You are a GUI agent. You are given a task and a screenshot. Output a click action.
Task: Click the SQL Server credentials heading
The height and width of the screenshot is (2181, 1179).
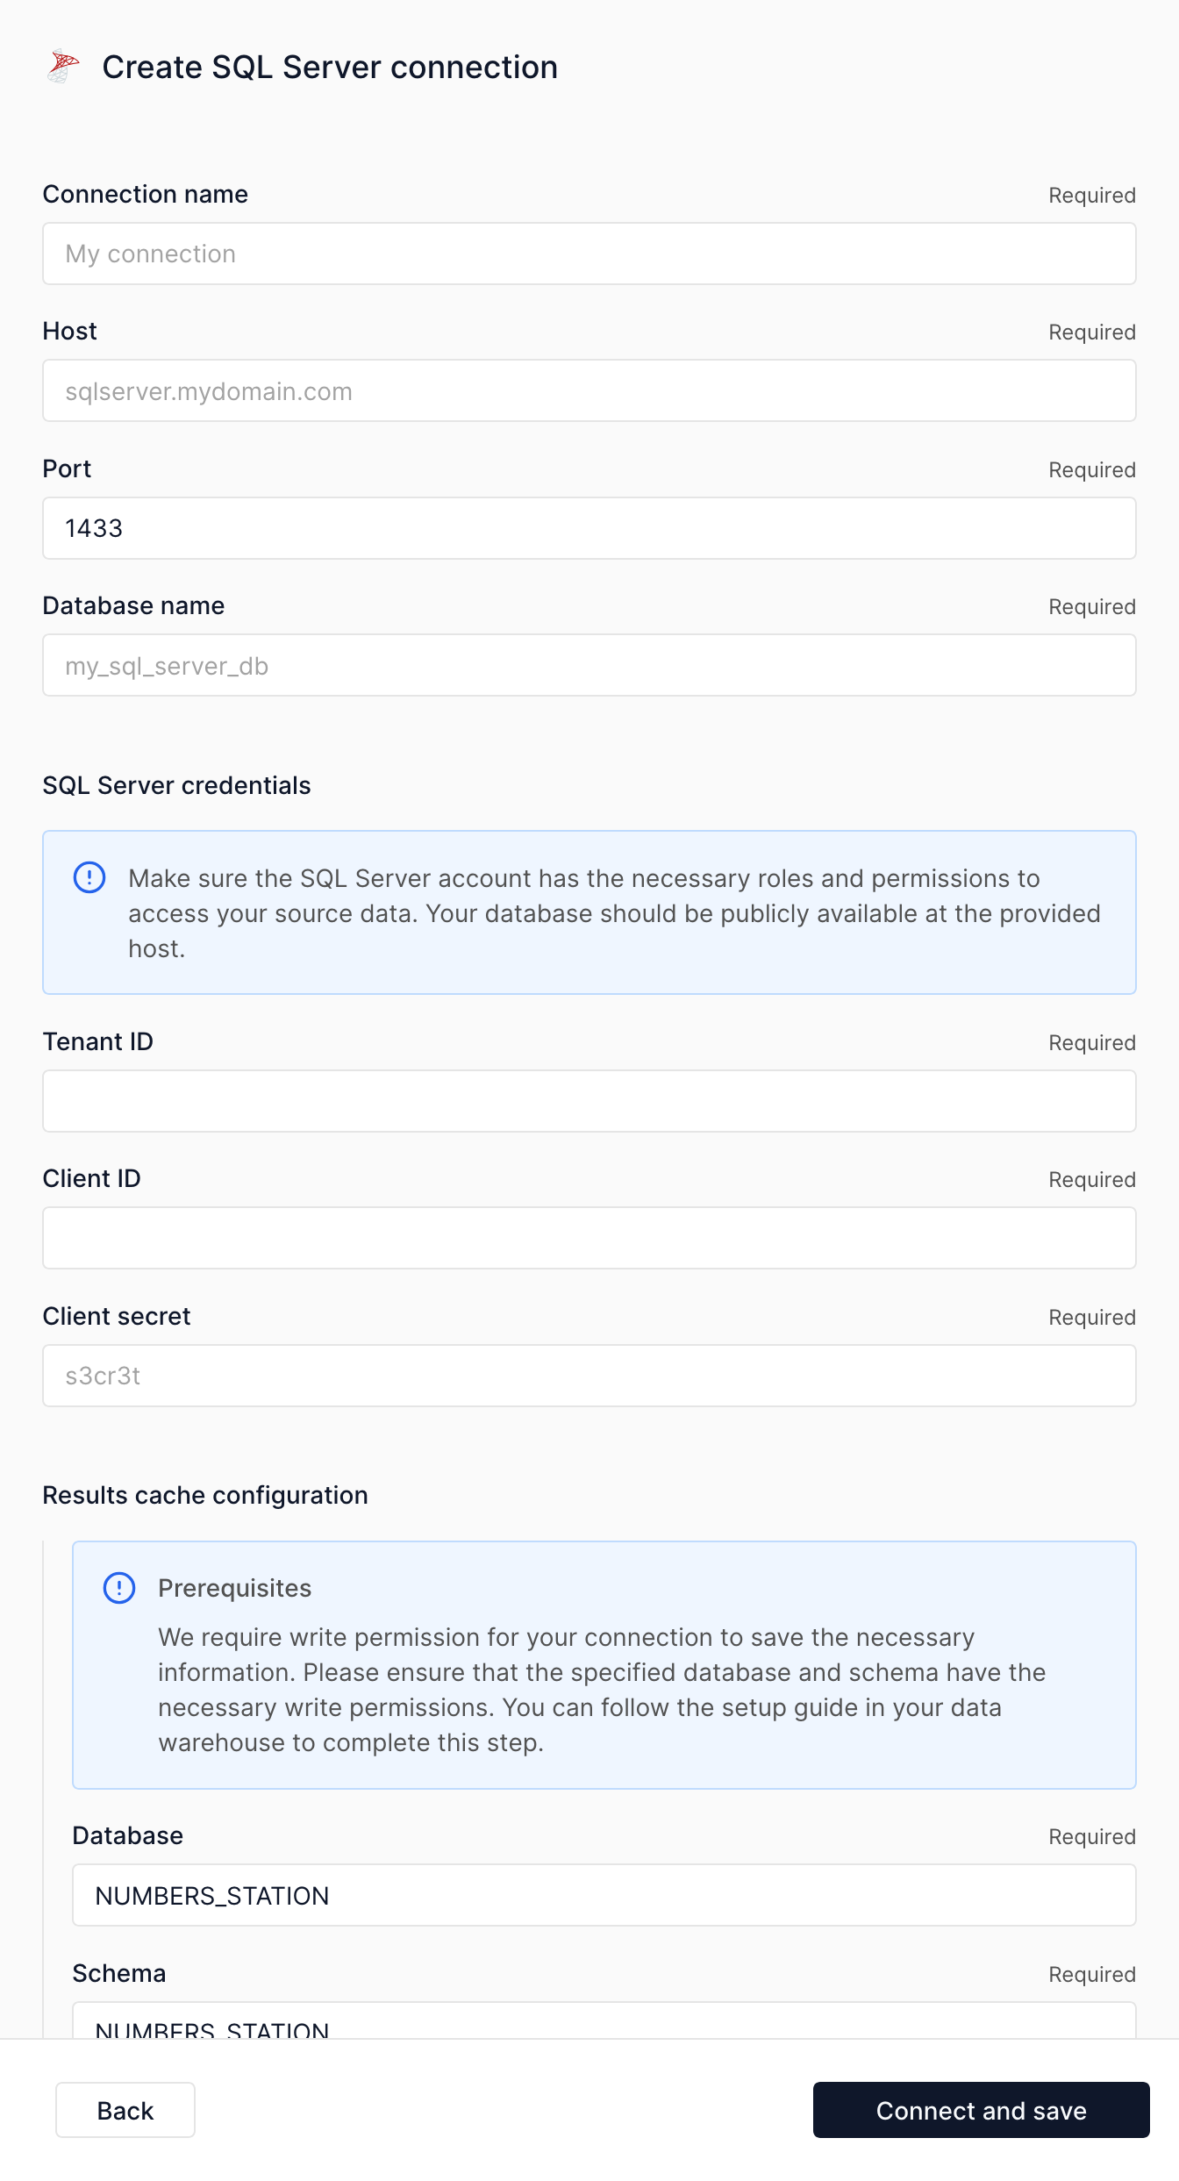177,785
